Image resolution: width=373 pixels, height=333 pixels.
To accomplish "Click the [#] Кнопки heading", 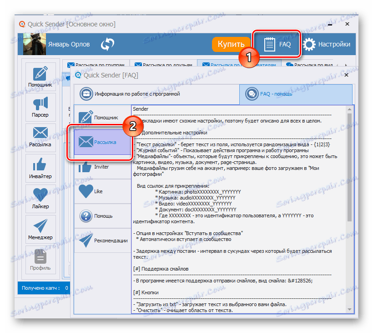I will click(146, 292).
